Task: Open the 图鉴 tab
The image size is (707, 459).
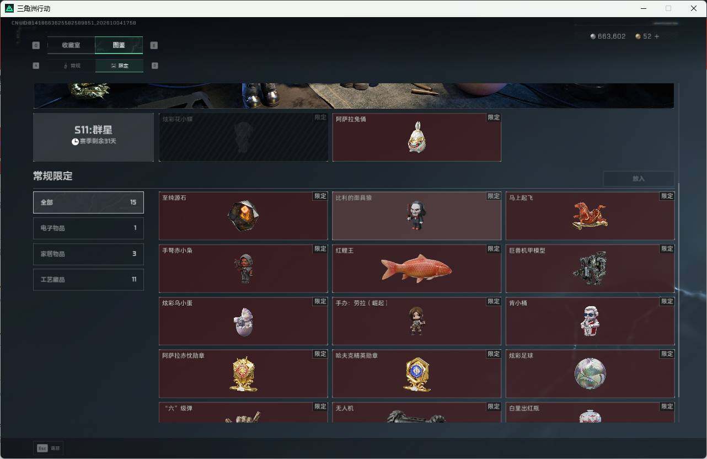Action: [119, 45]
